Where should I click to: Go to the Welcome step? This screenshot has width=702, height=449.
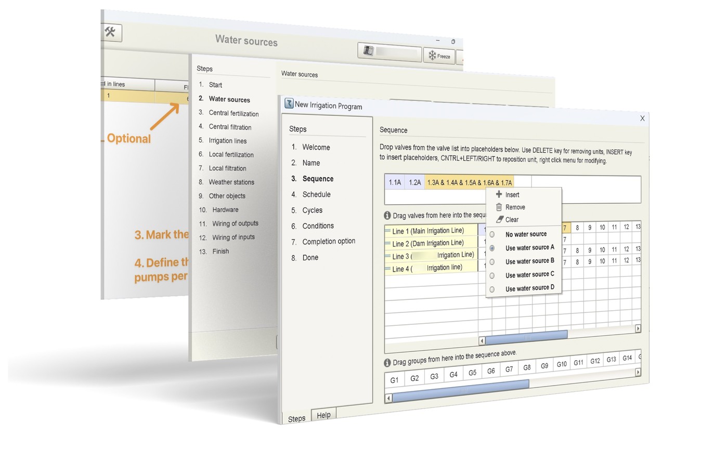click(316, 147)
